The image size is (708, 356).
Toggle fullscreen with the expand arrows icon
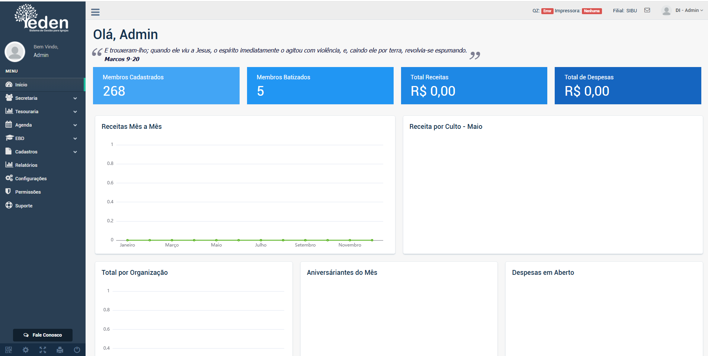coord(43,350)
